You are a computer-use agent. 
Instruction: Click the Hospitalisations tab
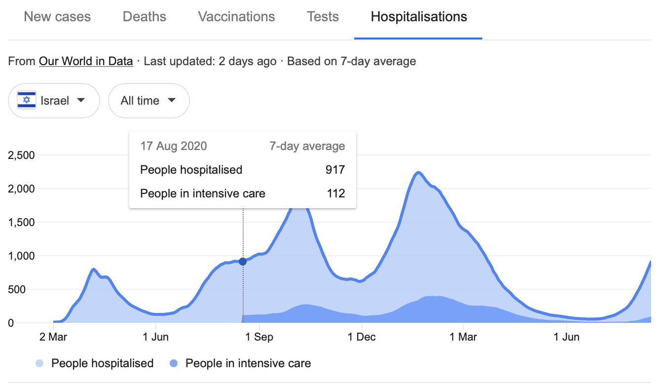pyautogui.click(x=418, y=17)
